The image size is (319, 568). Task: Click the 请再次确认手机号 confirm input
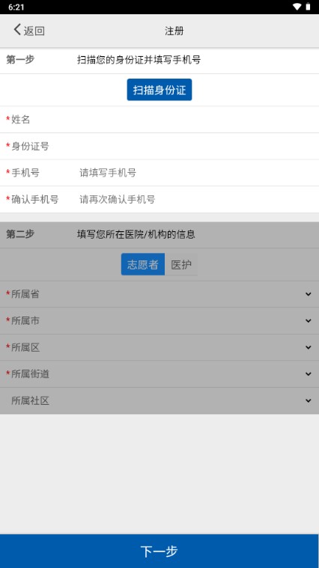pos(195,199)
